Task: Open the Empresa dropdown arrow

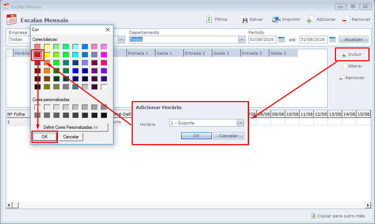Action: [121, 39]
